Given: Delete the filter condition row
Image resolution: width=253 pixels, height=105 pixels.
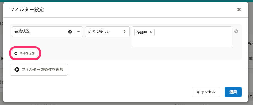Looking at the screenshot, I should pyautogui.click(x=236, y=31).
